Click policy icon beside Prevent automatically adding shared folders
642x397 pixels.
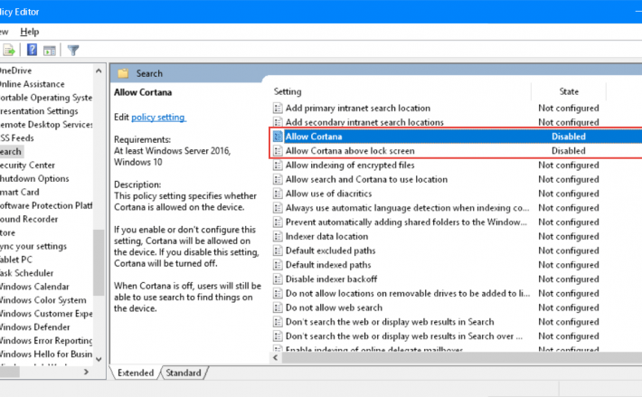click(x=278, y=222)
